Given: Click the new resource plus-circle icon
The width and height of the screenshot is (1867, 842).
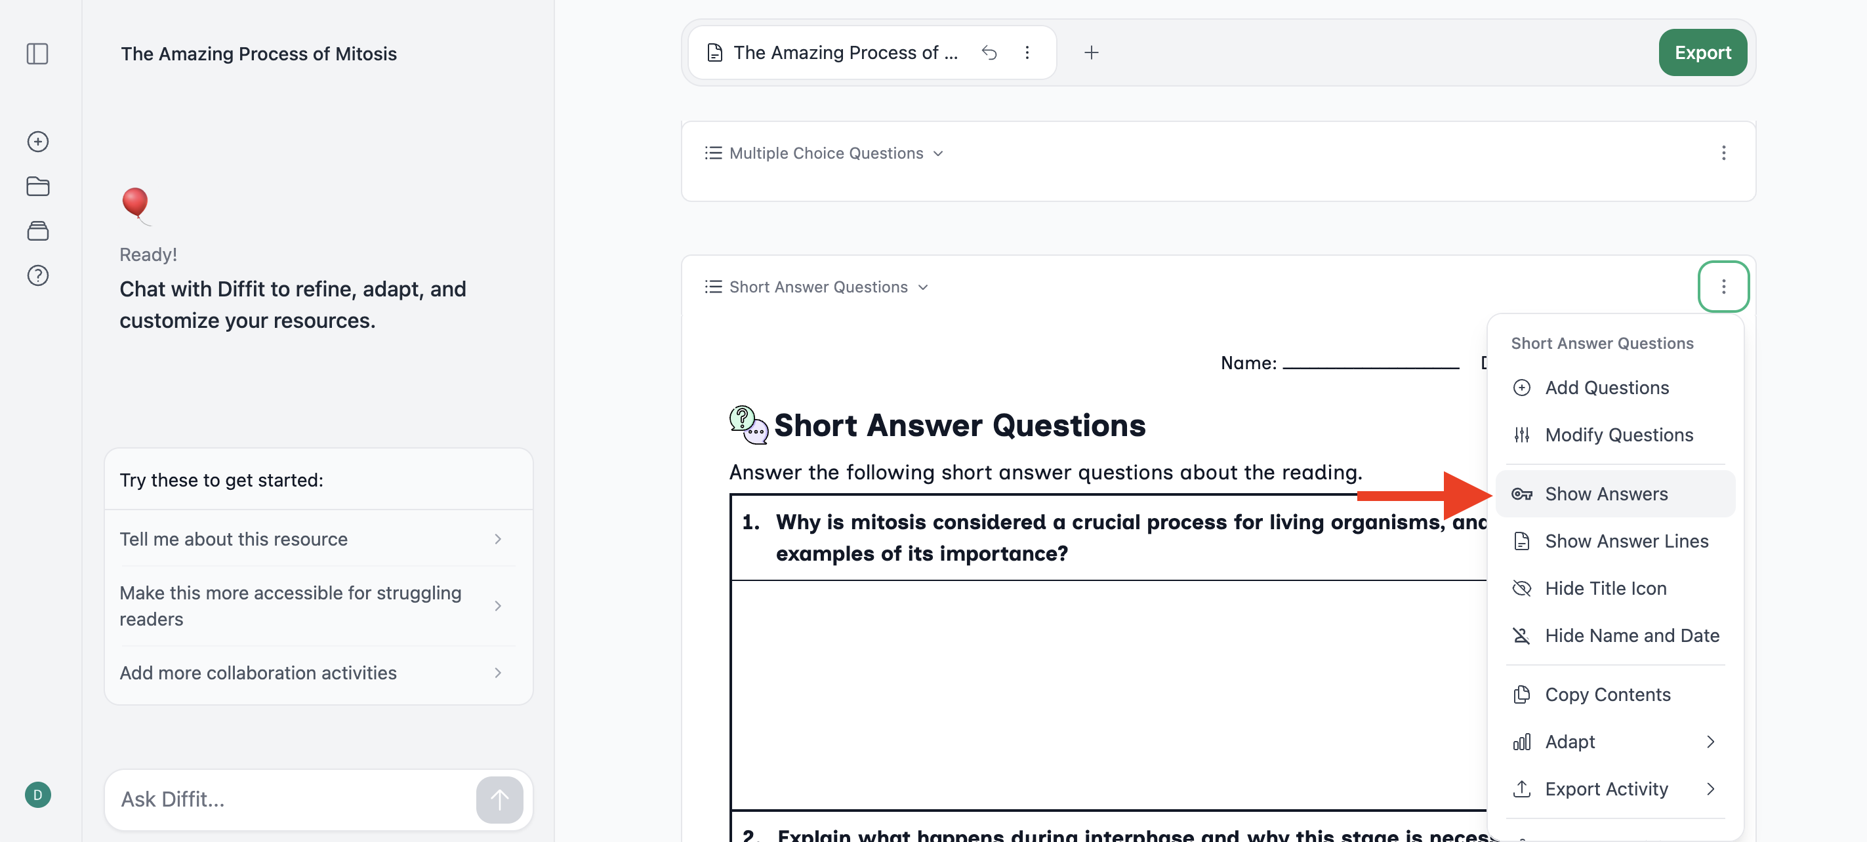Looking at the screenshot, I should pyautogui.click(x=37, y=141).
